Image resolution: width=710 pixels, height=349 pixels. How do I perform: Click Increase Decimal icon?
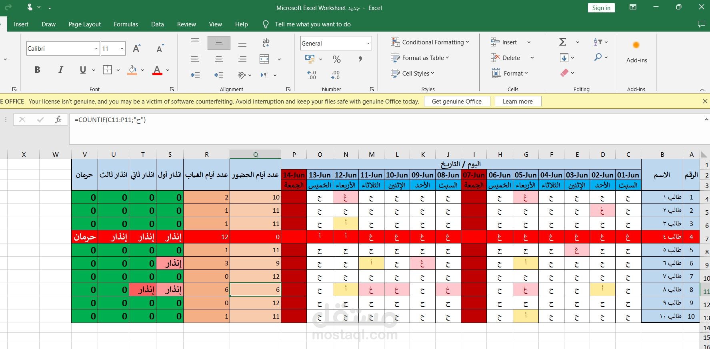312,75
